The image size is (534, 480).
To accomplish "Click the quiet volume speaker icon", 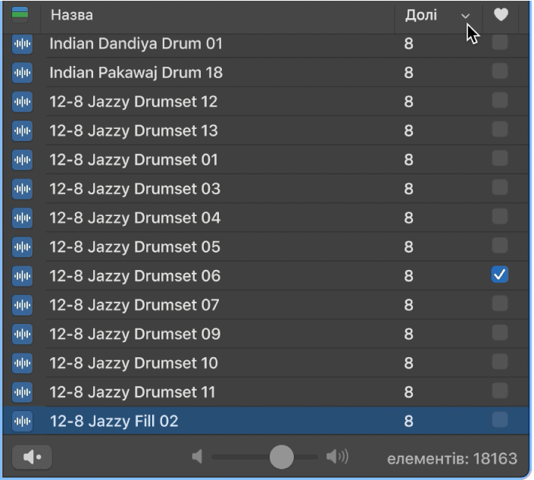I will click(198, 456).
